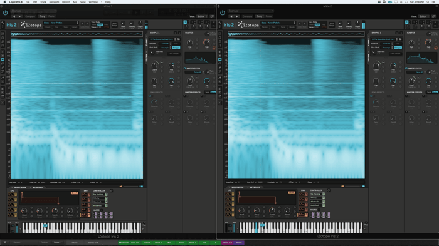Open the View Editor dropdown in whine 1
The width and height of the screenshot is (439, 246).
pos(202,16)
